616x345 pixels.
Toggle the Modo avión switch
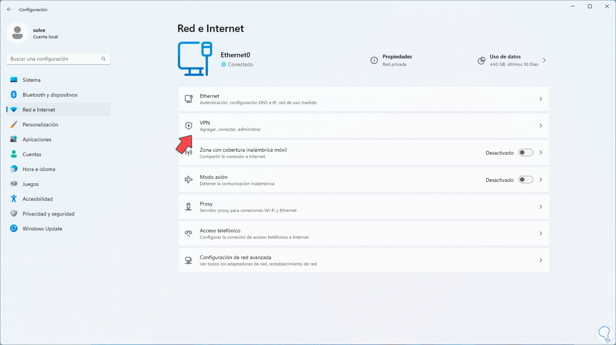coord(526,180)
